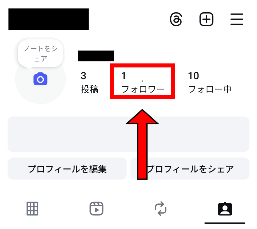Tap the create new post plus icon
The image size is (257, 229).
click(x=206, y=19)
